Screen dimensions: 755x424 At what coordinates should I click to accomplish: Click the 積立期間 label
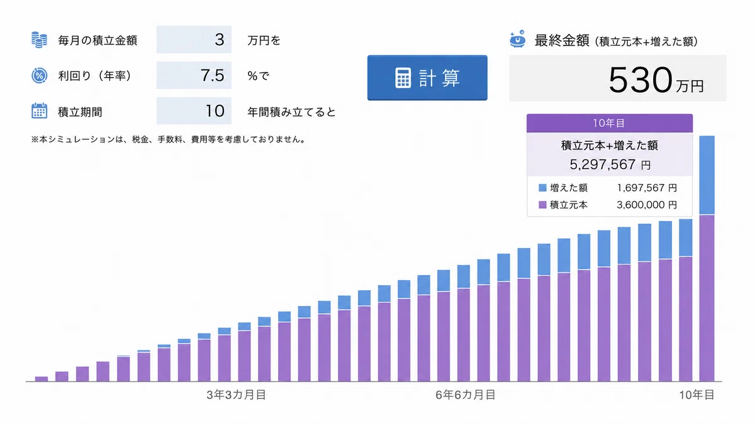click(80, 112)
